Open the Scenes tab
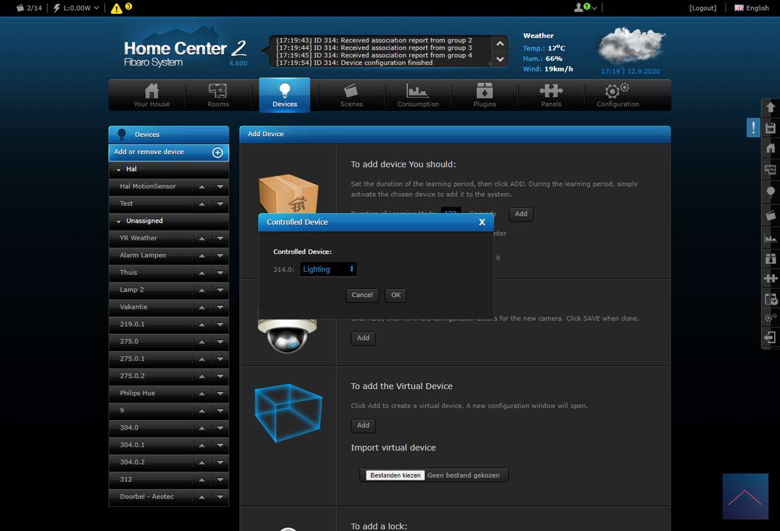 click(x=351, y=95)
